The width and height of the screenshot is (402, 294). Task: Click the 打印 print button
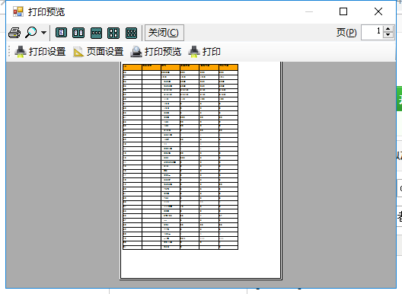coord(204,52)
